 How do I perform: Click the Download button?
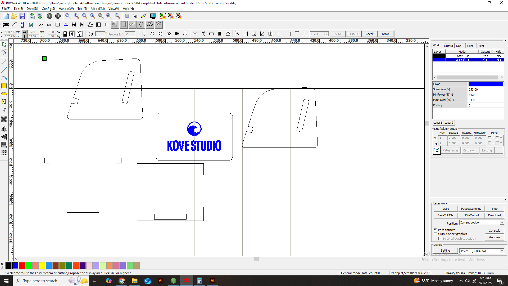494,215
